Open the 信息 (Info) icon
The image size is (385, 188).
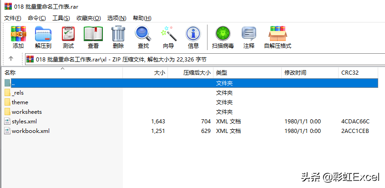coord(193,34)
